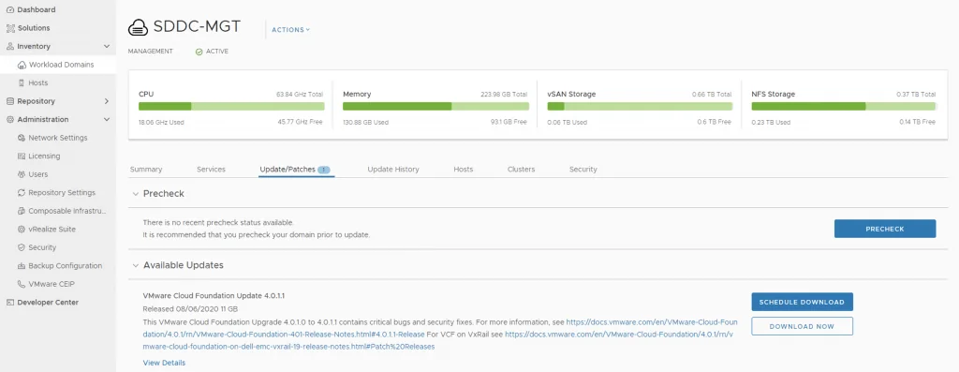
Task: Click the NFS Storage usage bar
Action: 844,107
